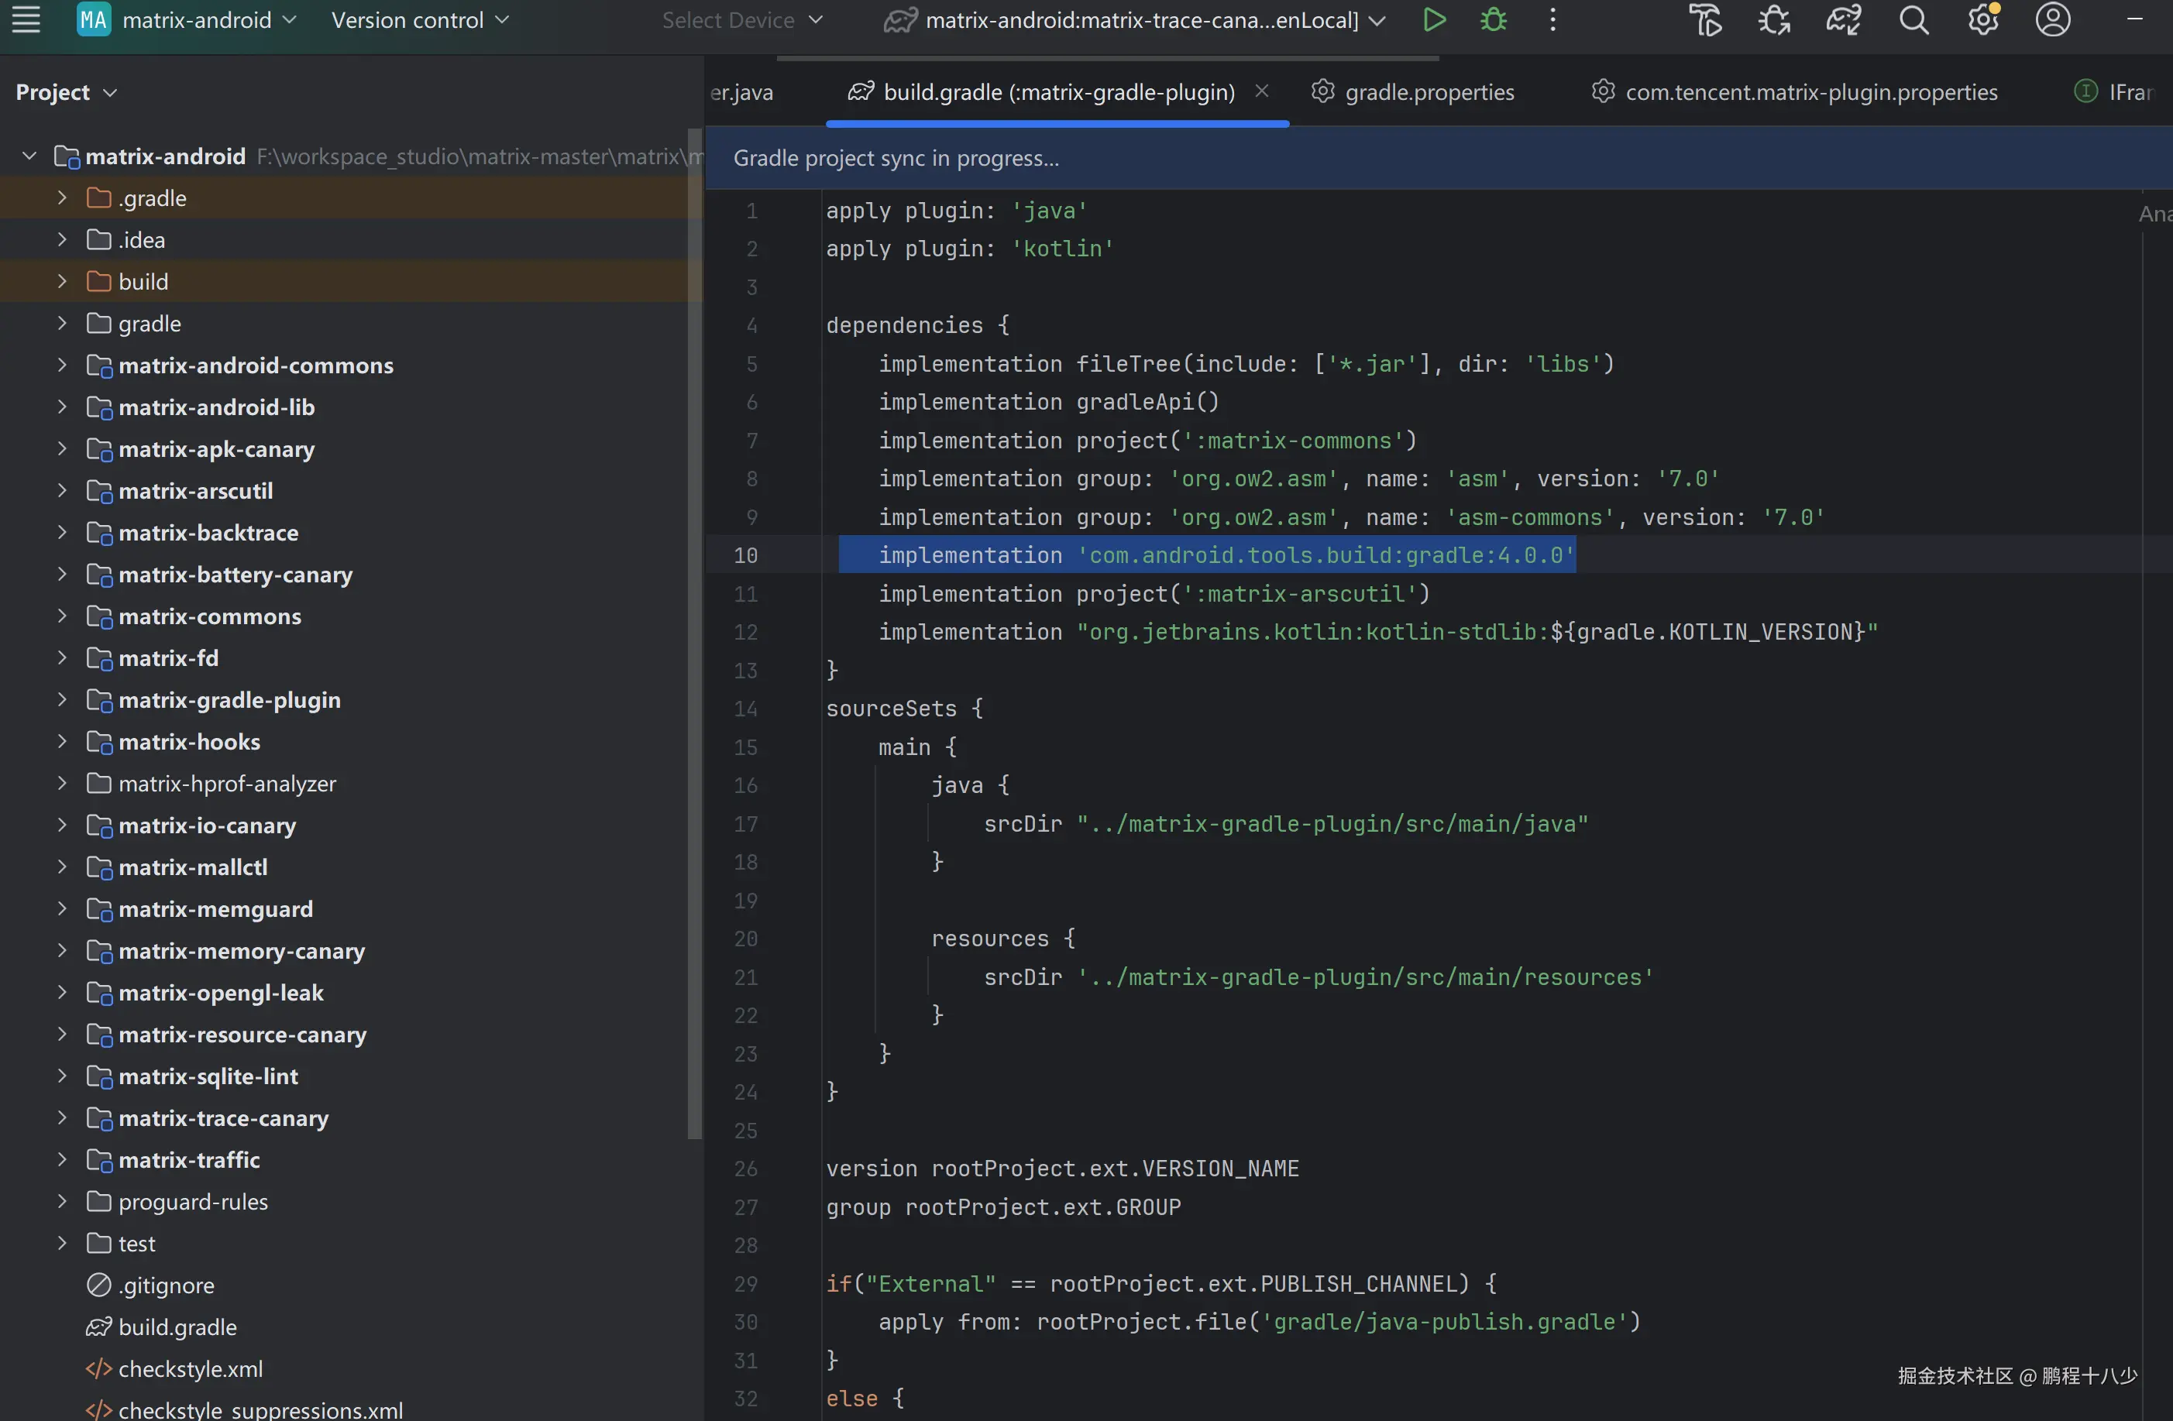Click the project tree vertical scrollbar
Screen dimensions: 2173x1421
[x=695, y=639]
